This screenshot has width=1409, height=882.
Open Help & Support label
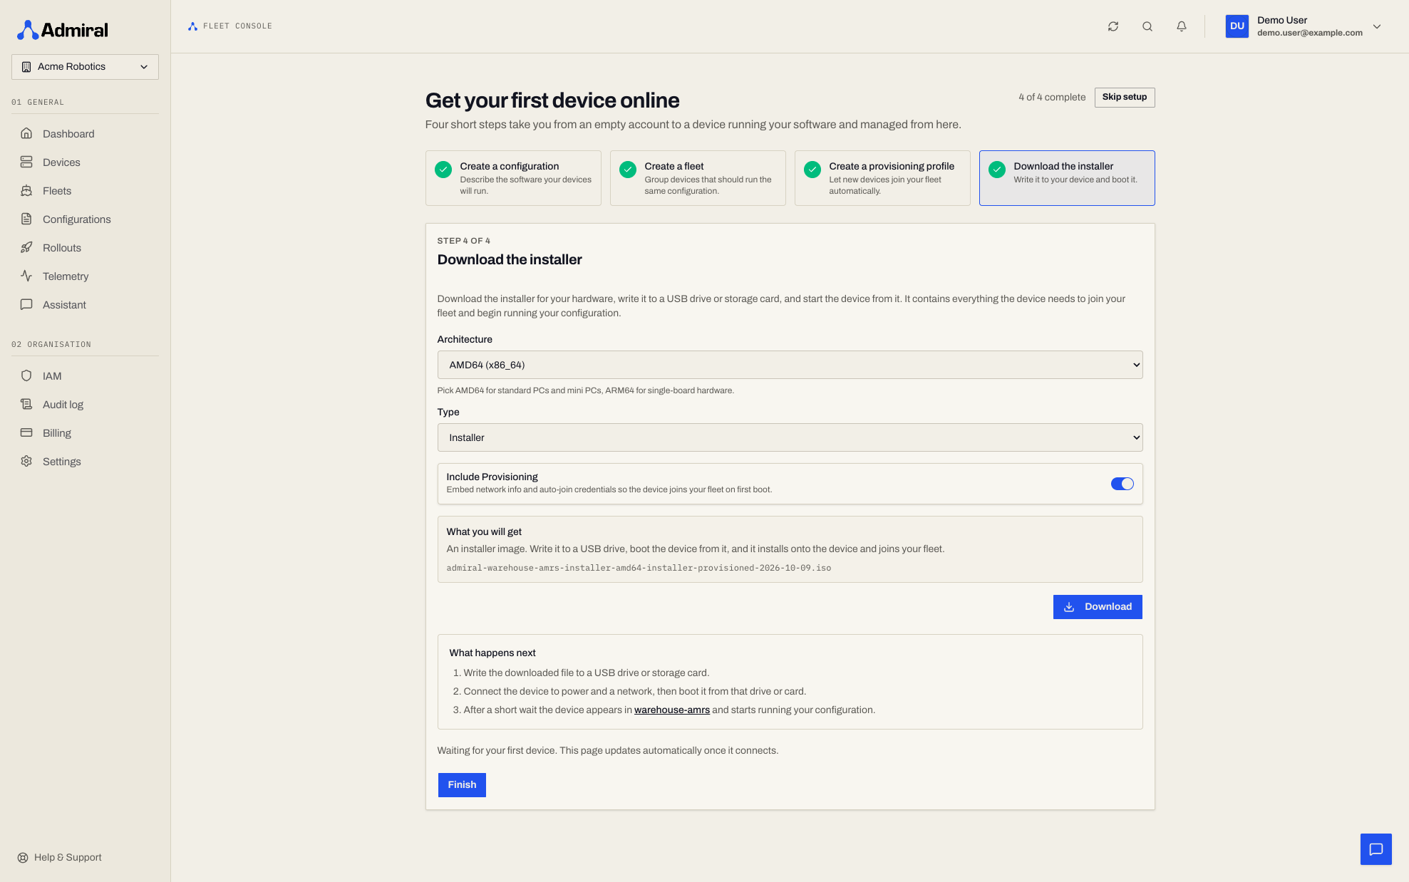tap(68, 858)
